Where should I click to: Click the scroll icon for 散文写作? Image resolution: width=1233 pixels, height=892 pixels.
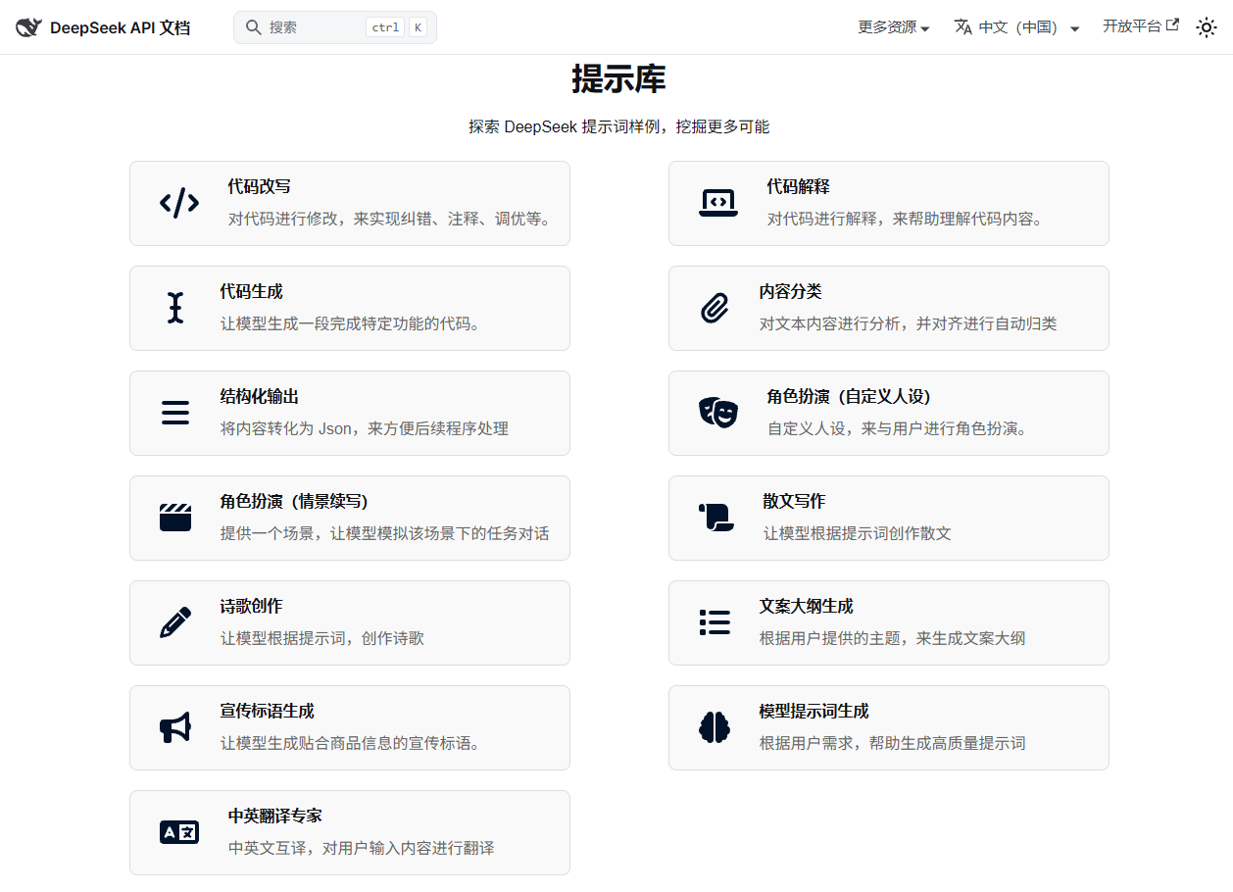coord(716,518)
